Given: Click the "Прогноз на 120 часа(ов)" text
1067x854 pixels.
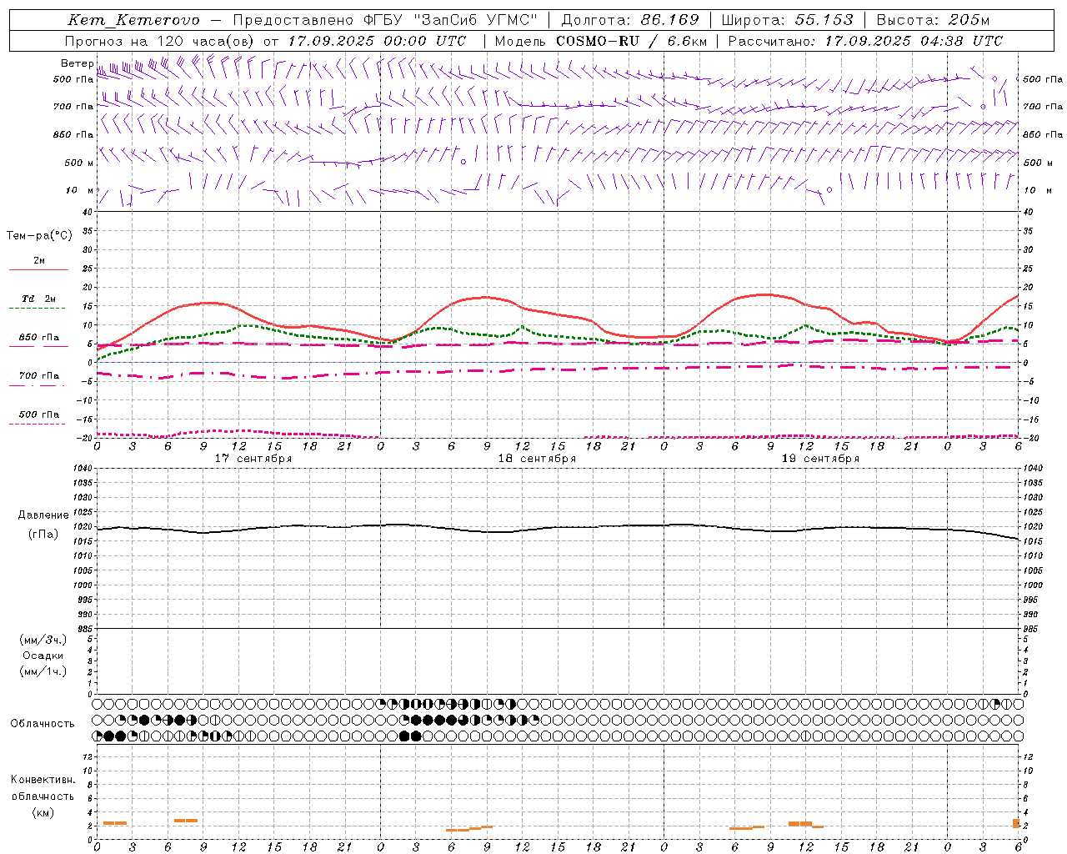Looking at the screenshot, I should (160, 41).
